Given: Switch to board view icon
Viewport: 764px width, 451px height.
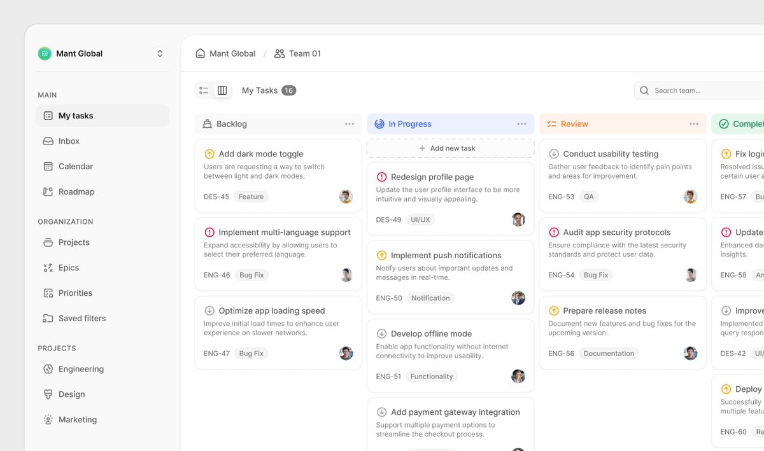Looking at the screenshot, I should (222, 90).
